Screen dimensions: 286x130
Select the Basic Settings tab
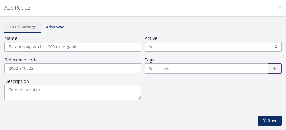pos(23,27)
